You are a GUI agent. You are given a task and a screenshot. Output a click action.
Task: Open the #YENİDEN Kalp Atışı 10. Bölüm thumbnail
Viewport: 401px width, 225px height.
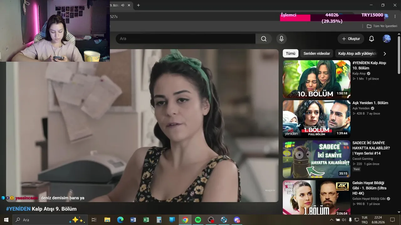317,79
